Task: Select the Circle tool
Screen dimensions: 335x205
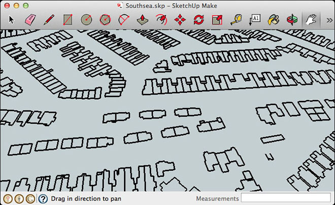Action: (x=86, y=20)
